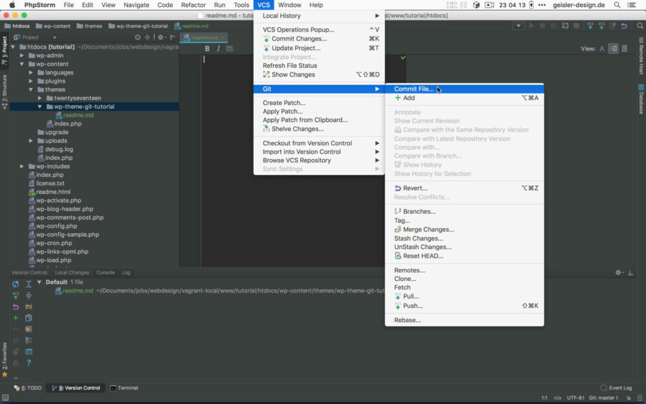Click the monospace code formatting icon in editor
The image size is (646, 404).
(230, 48)
